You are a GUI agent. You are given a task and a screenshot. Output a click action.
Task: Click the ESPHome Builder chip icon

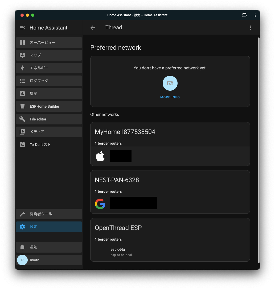22,106
